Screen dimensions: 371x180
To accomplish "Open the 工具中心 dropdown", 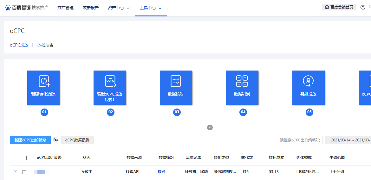I will click(x=151, y=8).
